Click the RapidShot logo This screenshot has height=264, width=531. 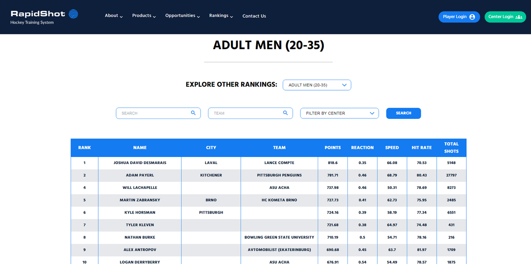tap(45, 17)
